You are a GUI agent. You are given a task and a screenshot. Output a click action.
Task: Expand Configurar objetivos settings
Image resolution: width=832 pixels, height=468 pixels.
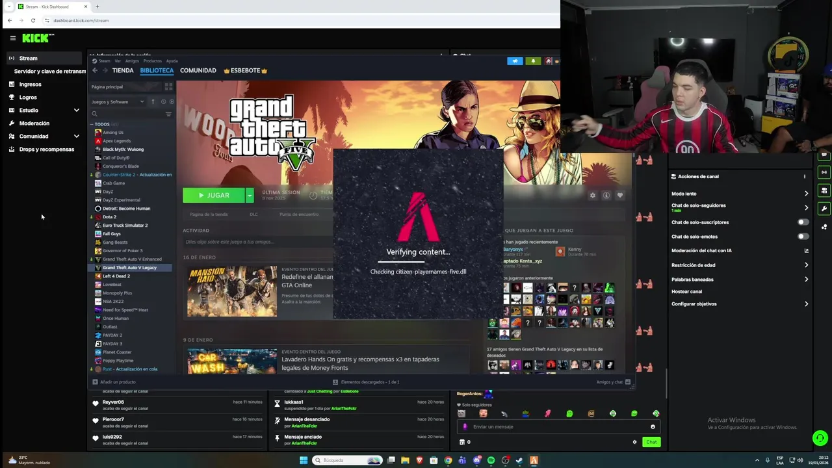806,304
